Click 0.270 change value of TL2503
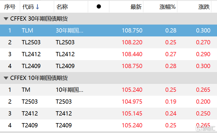 click(203, 42)
